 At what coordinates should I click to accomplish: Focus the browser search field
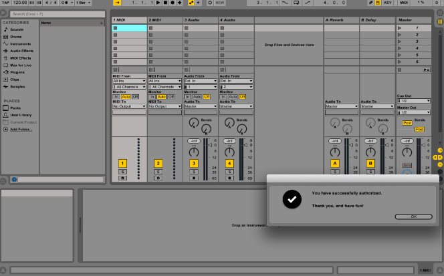coord(58,14)
